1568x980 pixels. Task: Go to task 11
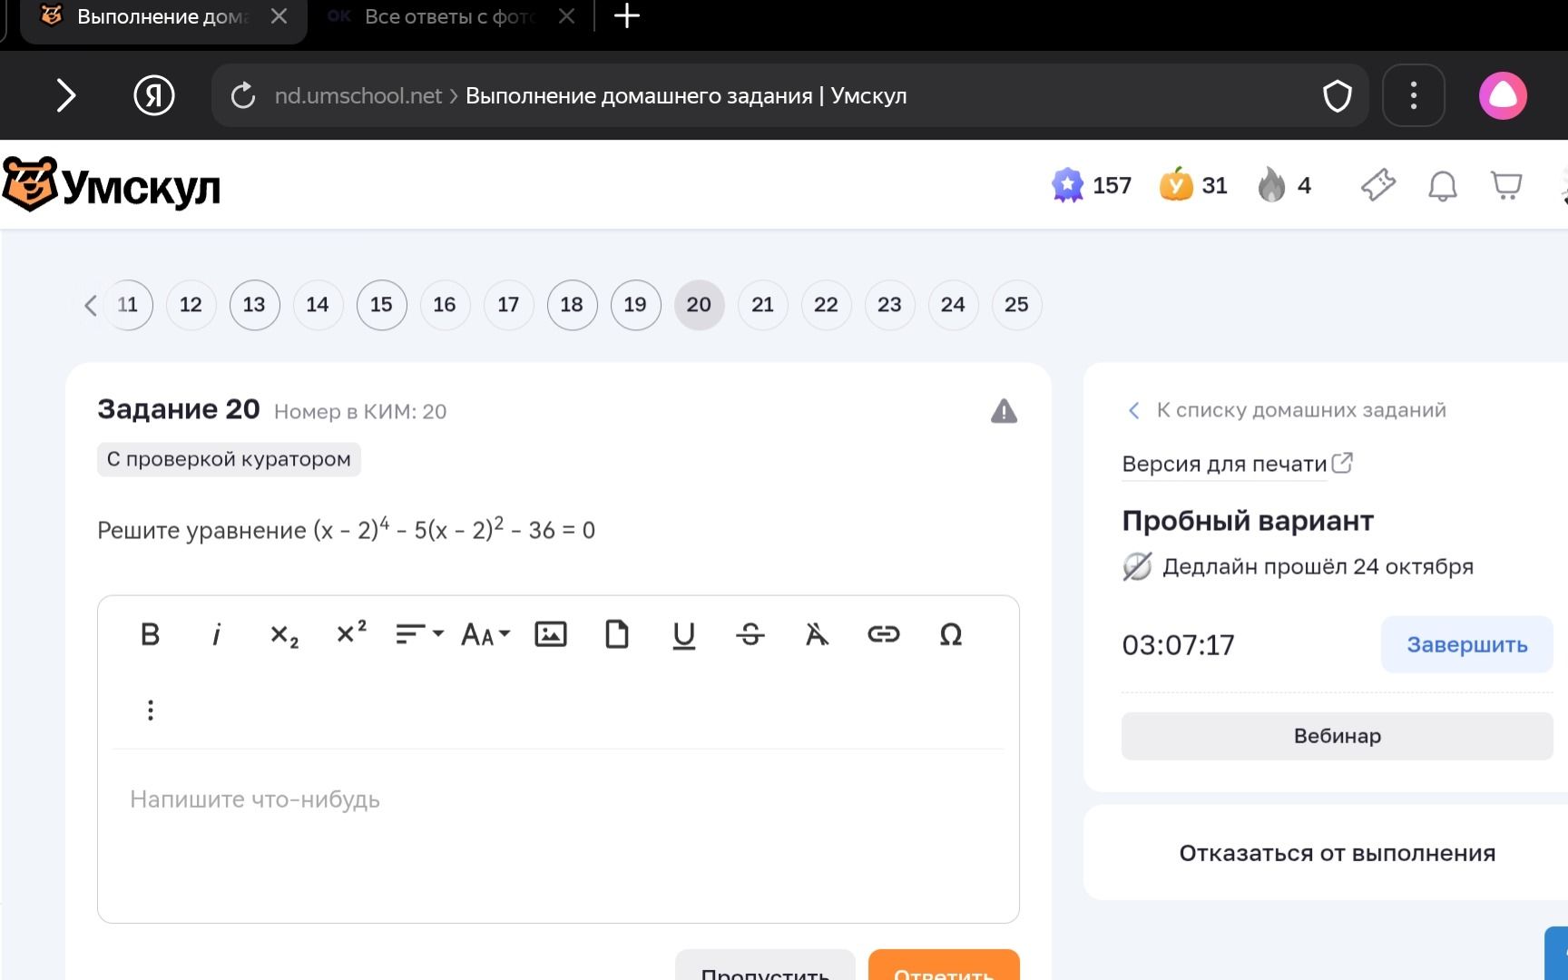click(x=128, y=305)
